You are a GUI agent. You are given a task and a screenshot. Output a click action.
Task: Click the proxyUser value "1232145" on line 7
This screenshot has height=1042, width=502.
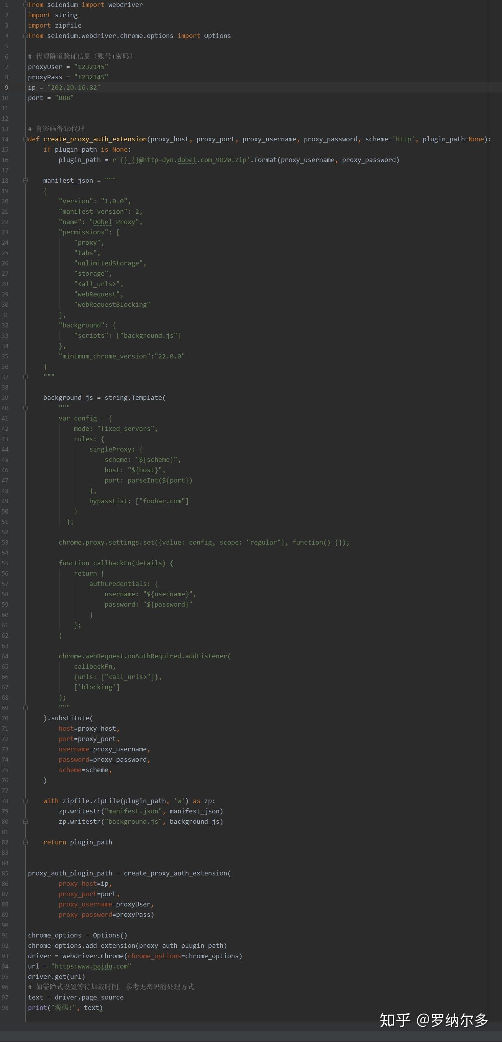pyautogui.click(x=91, y=67)
